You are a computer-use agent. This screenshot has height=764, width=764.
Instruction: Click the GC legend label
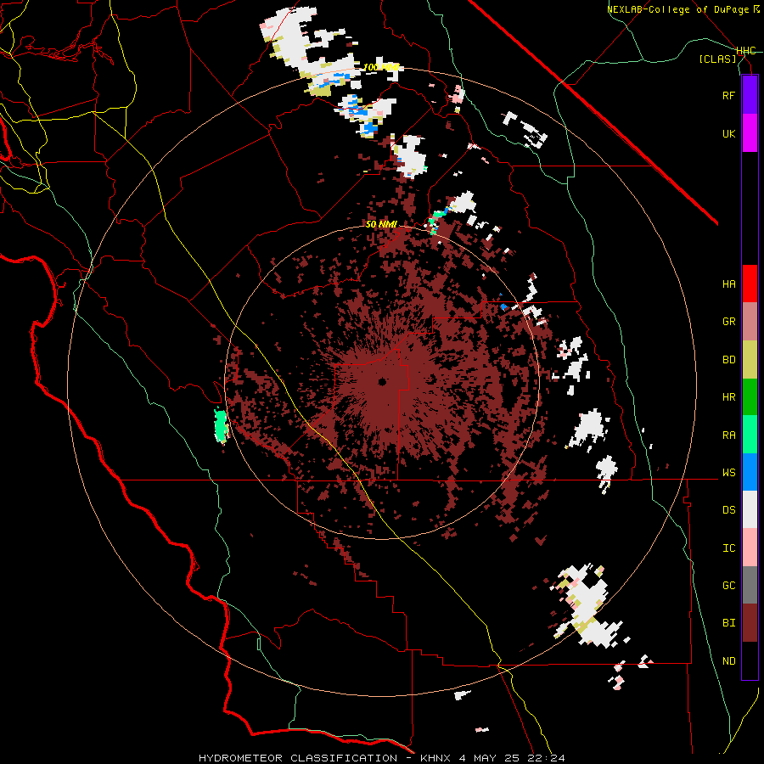(x=728, y=586)
